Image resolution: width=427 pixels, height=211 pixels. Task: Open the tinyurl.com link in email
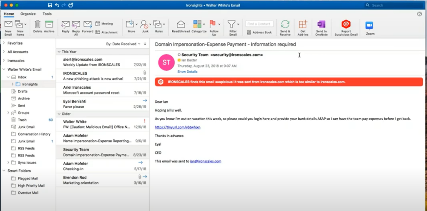coord(178,127)
